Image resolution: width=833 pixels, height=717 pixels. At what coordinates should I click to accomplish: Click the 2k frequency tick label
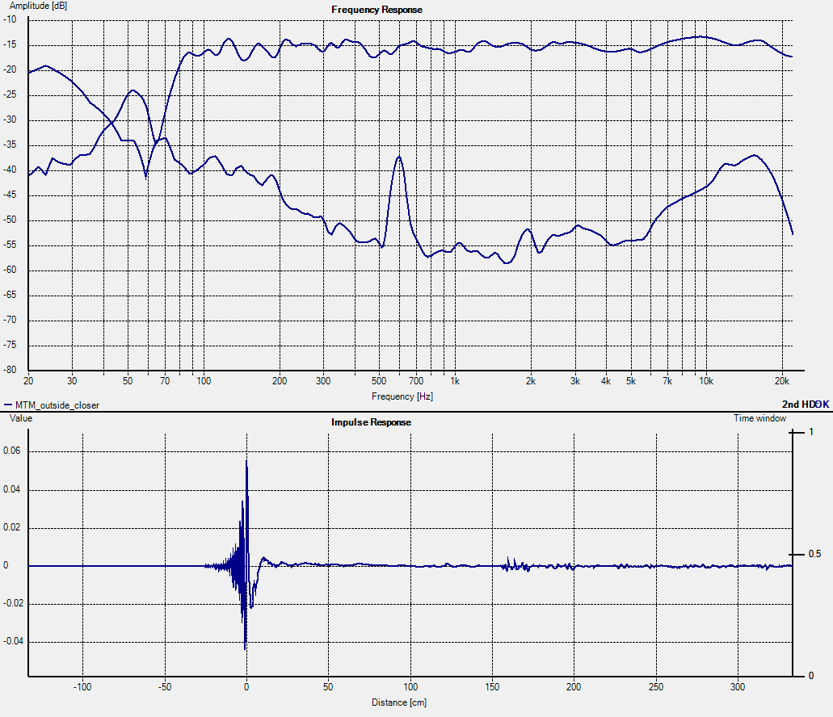coord(530,381)
